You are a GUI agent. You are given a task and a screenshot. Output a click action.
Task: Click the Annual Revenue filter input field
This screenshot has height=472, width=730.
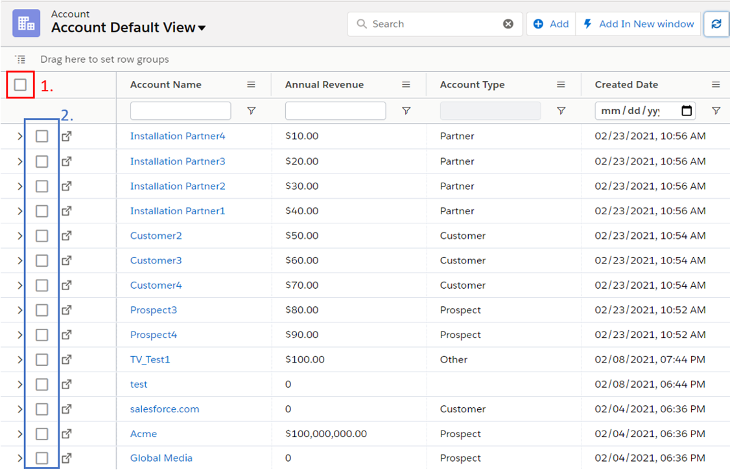click(335, 111)
